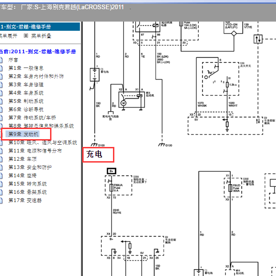Click the page icon beside 第9章 发动机

1,134
